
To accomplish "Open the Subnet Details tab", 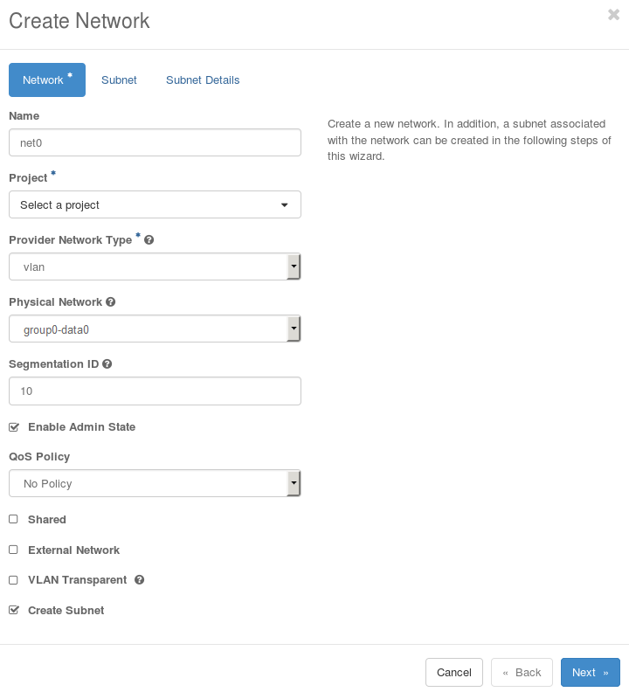I will [203, 80].
